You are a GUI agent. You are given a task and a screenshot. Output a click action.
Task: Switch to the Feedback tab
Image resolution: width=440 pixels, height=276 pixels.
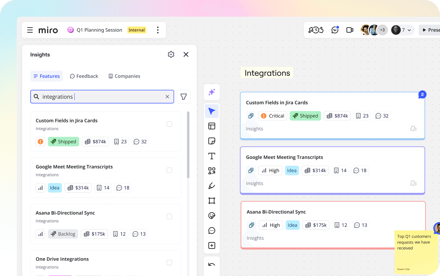click(x=84, y=76)
